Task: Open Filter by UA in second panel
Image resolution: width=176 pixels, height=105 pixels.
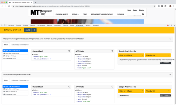Action: pos(158,91)
